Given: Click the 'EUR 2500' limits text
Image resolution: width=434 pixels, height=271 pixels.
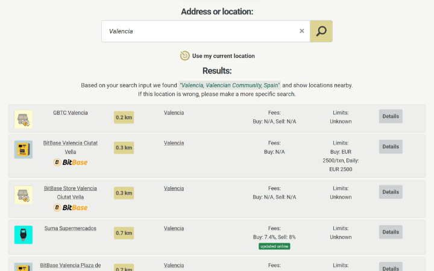Looking at the screenshot, I should tap(341, 169).
